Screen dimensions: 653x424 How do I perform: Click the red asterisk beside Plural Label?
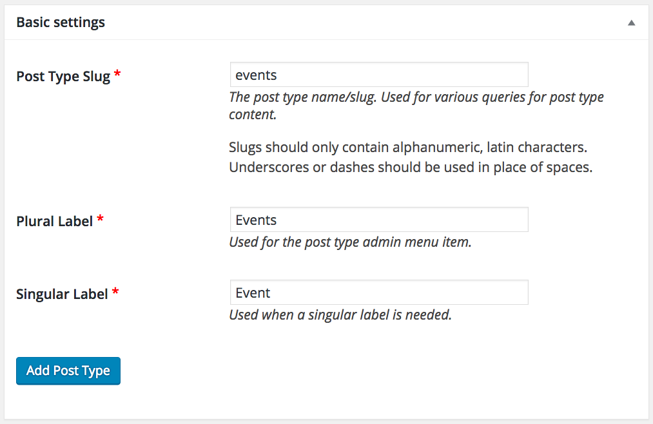tap(101, 220)
